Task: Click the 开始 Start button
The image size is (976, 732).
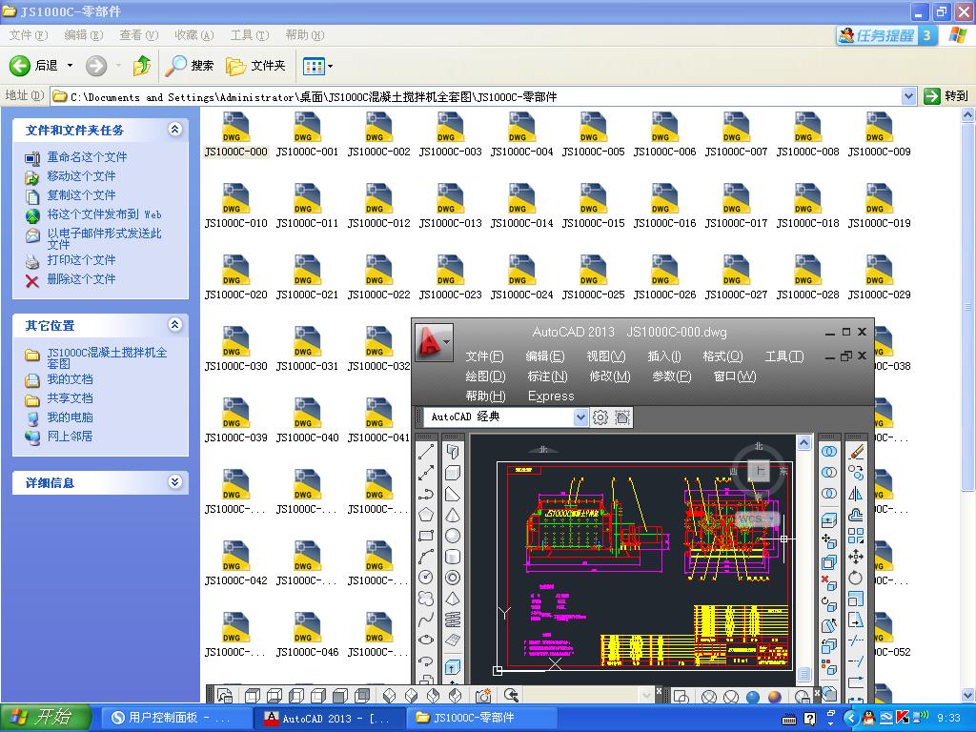Action: [x=46, y=717]
